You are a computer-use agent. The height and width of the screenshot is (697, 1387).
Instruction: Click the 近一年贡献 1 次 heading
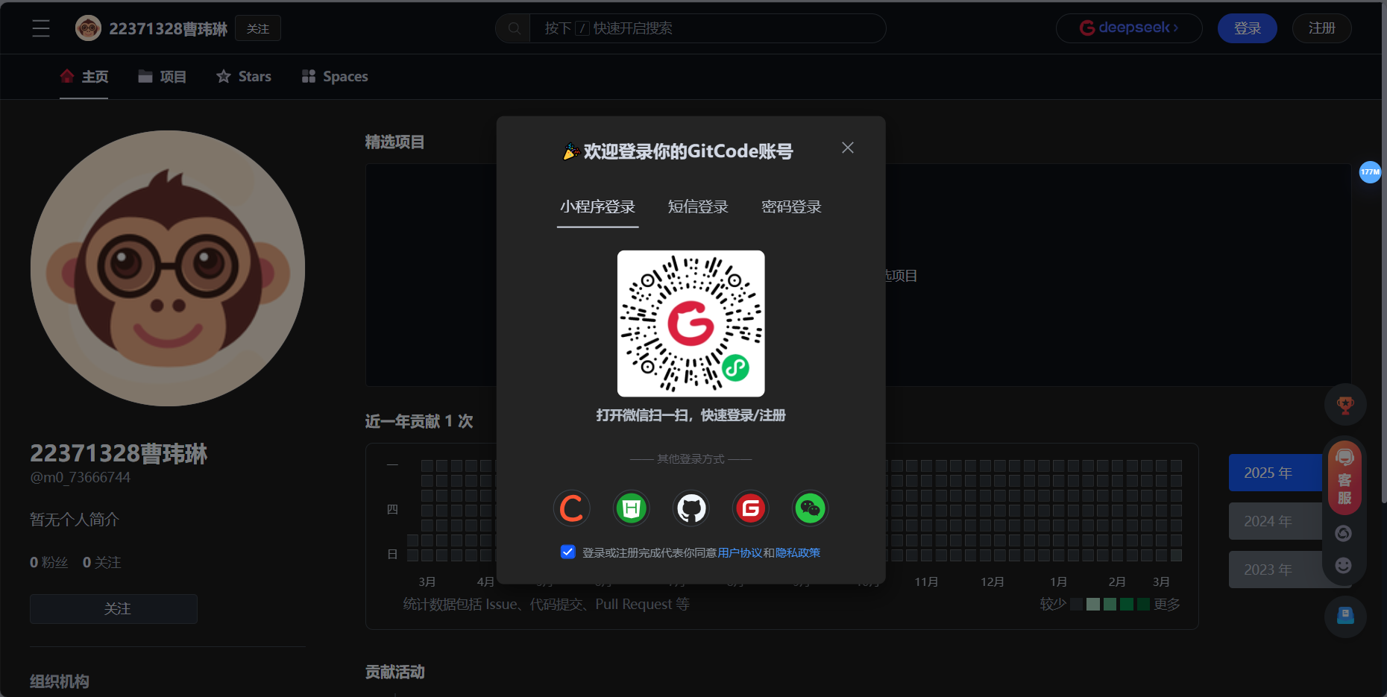click(419, 421)
